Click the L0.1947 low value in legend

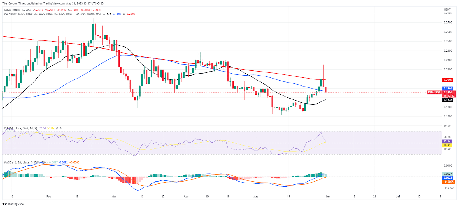(61, 10)
